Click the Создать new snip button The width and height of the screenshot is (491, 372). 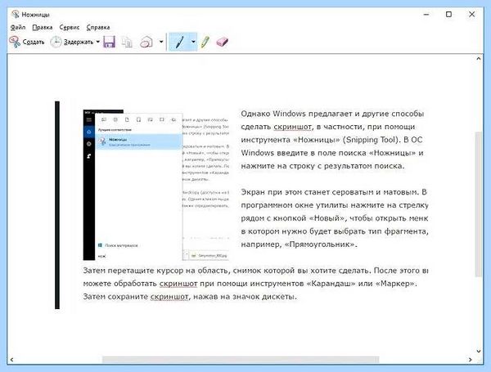pos(27,42)
